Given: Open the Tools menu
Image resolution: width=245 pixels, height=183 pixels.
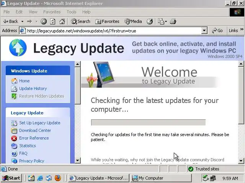Looking at the screenshot, I should [x=72, y=12].
